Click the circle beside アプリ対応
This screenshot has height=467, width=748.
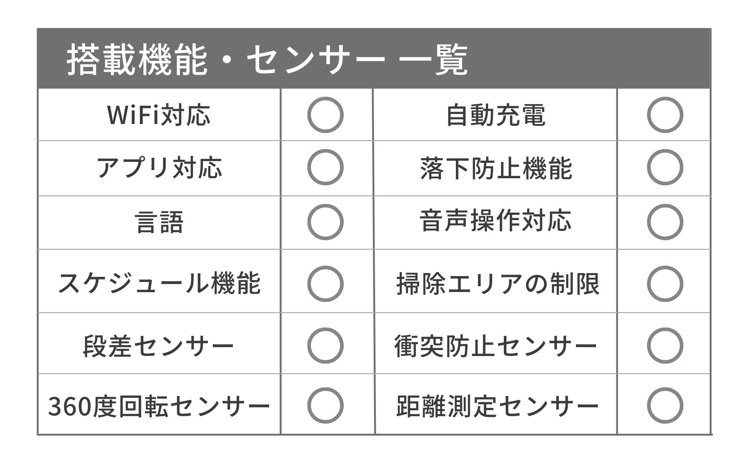[x=325, y=167]
